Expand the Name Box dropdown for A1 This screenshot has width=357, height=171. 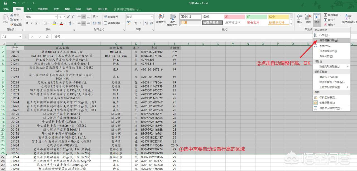[20, 37]
